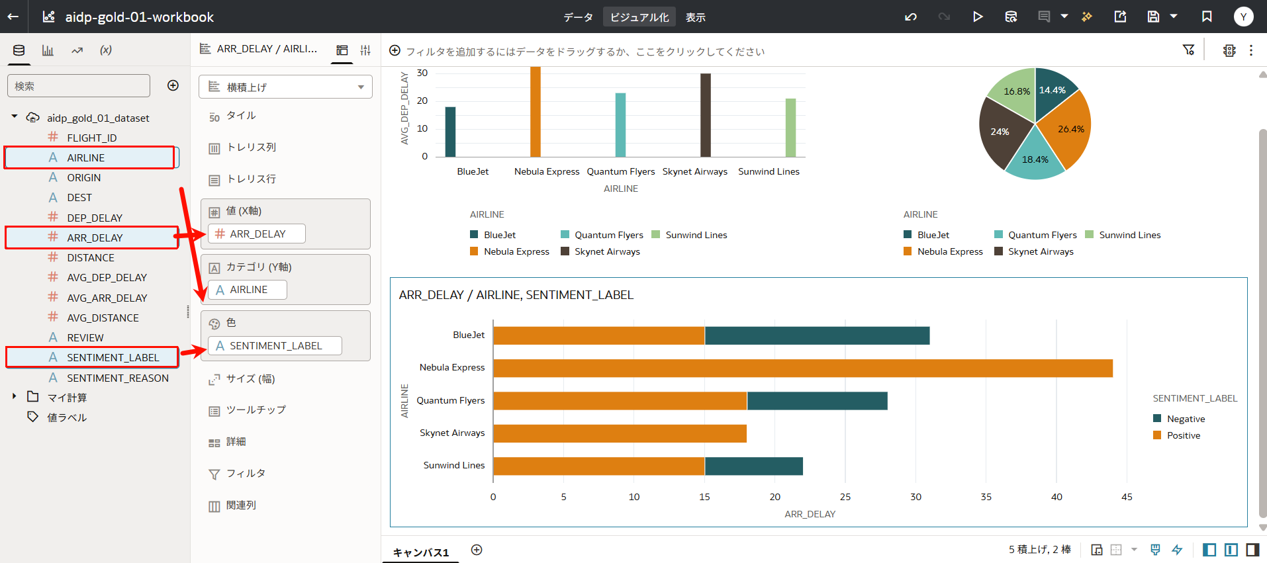Click the undo icon

(x=911, y=17)
